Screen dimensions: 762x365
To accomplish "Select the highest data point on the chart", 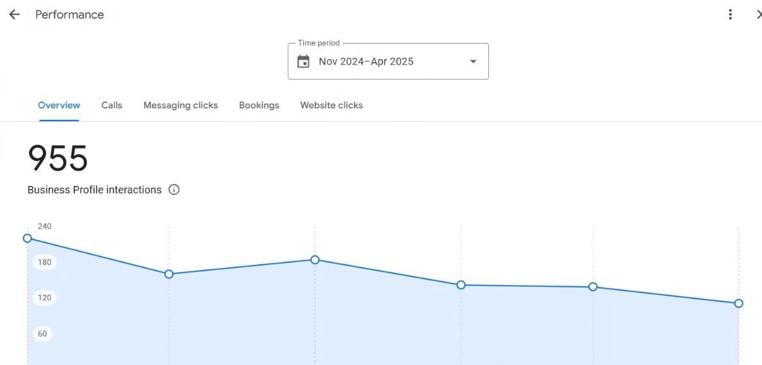I will coord(28,239).
